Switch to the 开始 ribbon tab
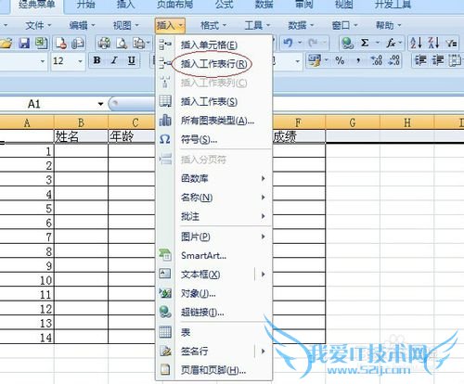Viewport: 464px width, 384px height. (x=85, y=5)
